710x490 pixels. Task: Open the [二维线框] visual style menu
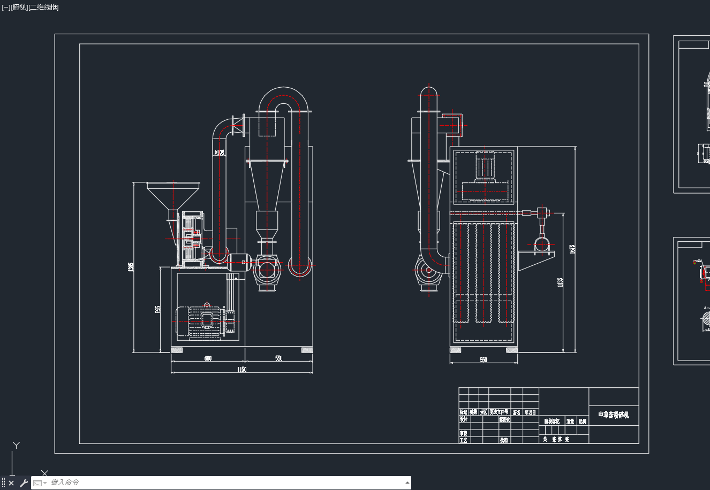[43, 7]
